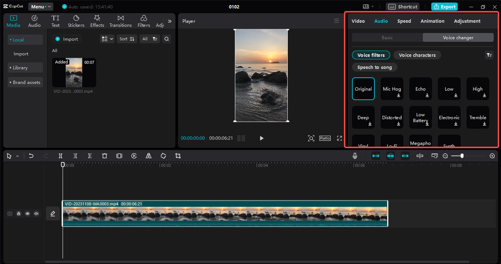501x264 pixels.
Task: Switch to the Speed tab
Action: (x=404, y=21)
